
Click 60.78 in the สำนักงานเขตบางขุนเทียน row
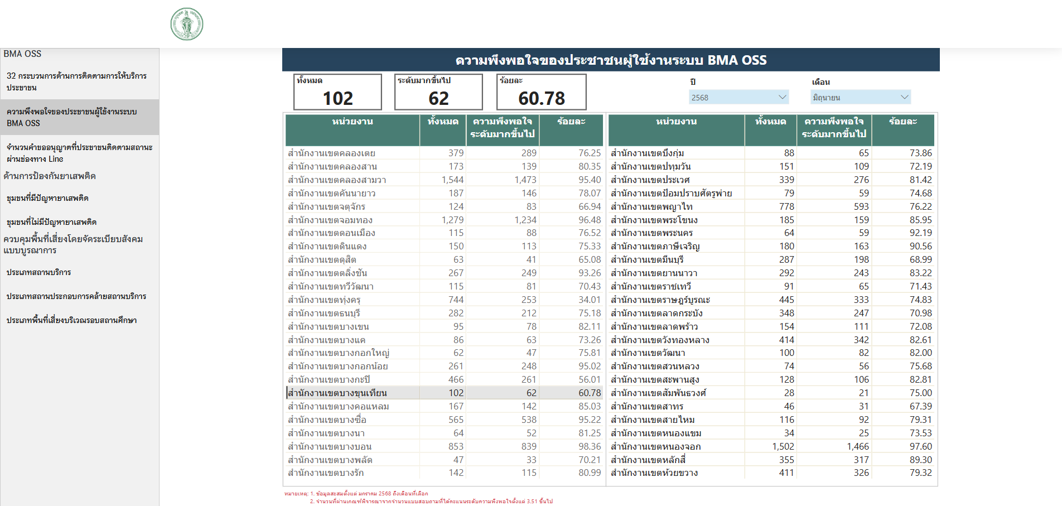click(x=590, y=393)
